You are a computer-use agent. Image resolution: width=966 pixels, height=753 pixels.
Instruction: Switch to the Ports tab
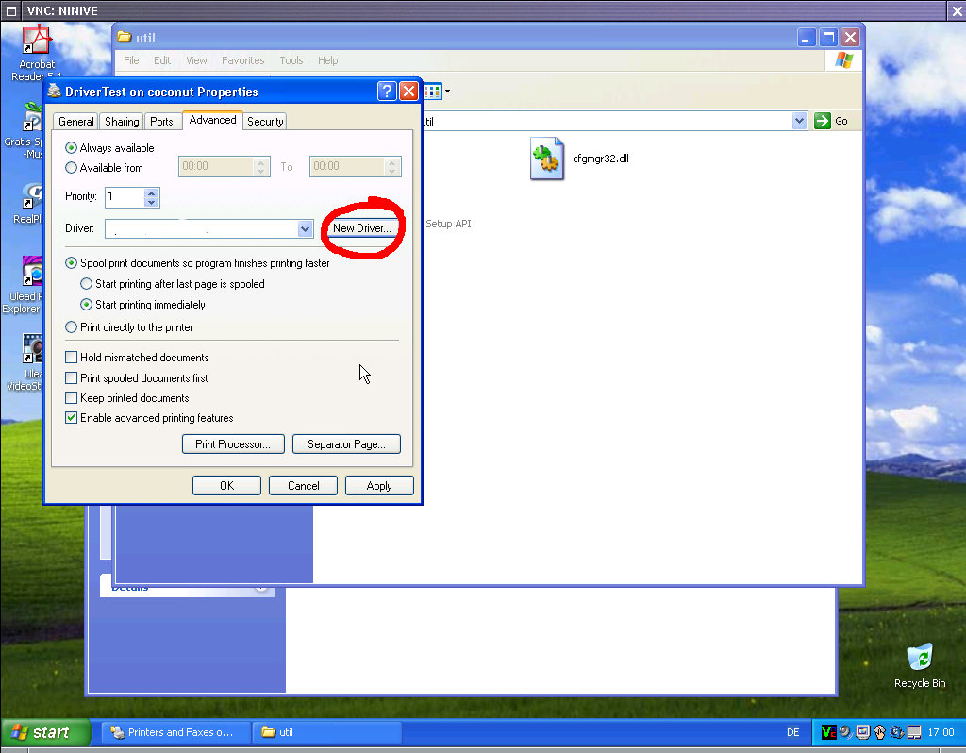tap(161, 122)
